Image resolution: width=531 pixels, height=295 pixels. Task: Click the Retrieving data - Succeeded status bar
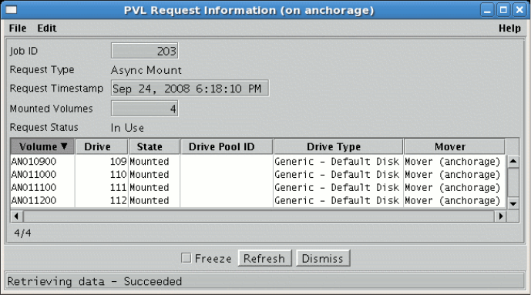[265, 281]
